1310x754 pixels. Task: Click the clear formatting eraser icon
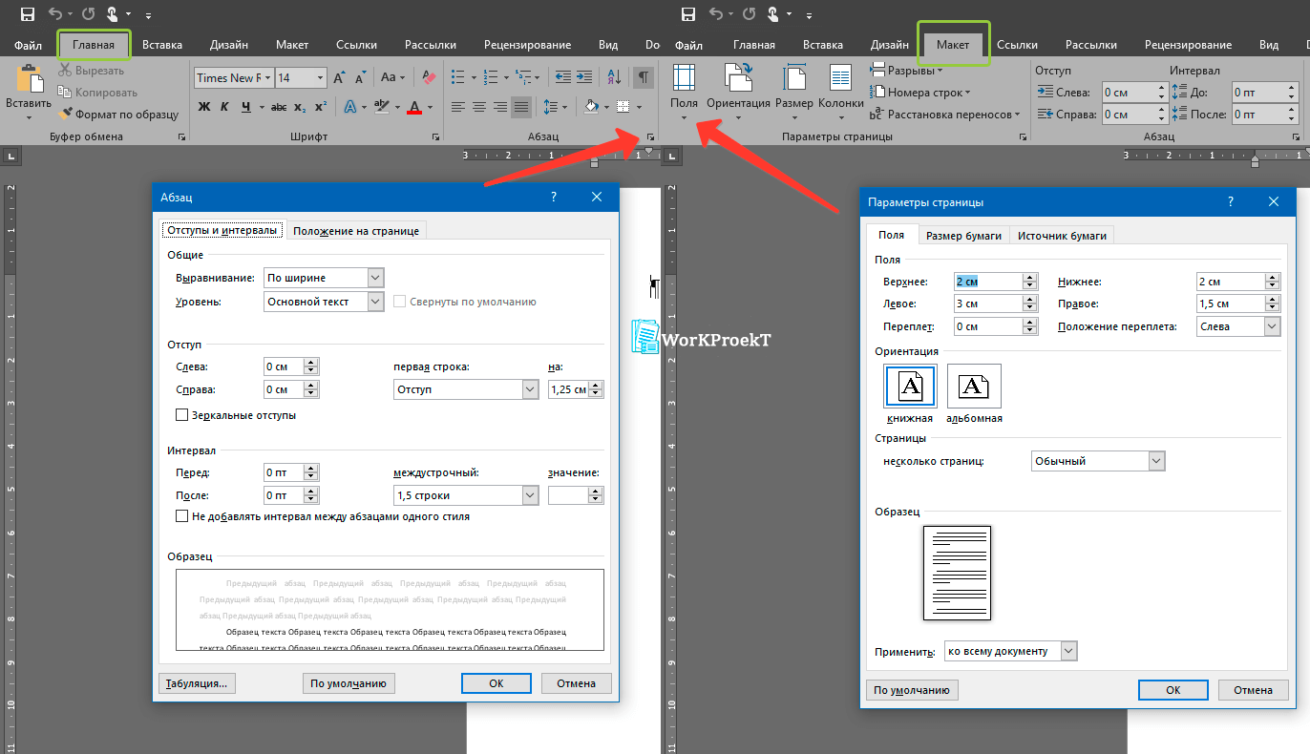pyautogui.click(x=428, y=77)
